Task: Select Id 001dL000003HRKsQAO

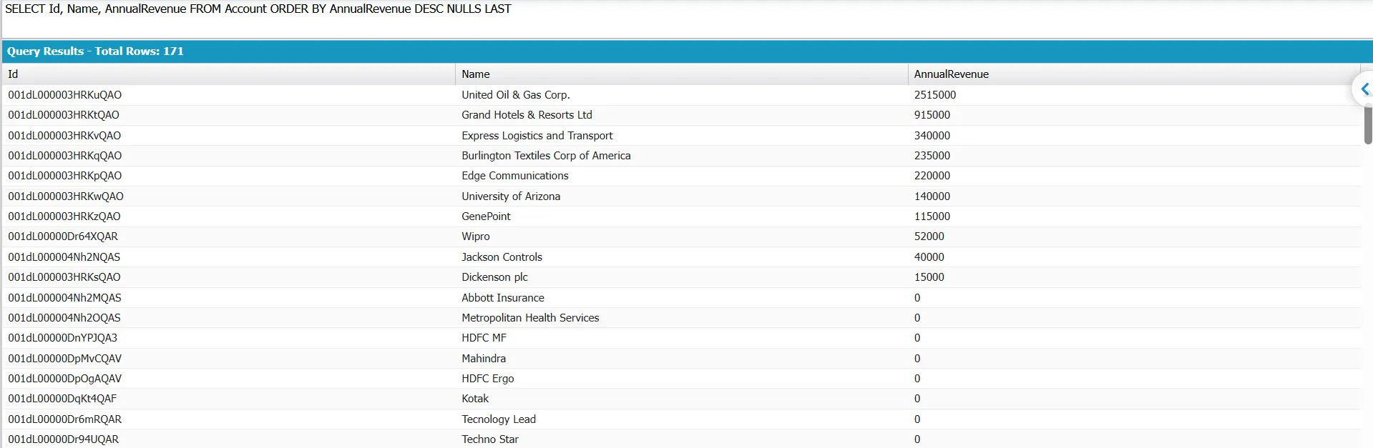Action: tap(64, 277)
